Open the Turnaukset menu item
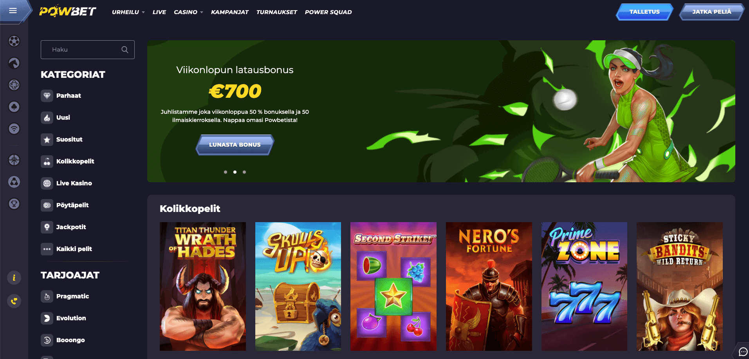Screen dimensions: 749x359 [277, 12]
